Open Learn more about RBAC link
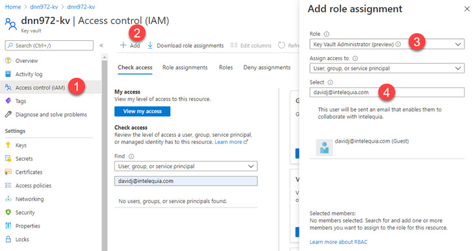 [x=339, y=242]
